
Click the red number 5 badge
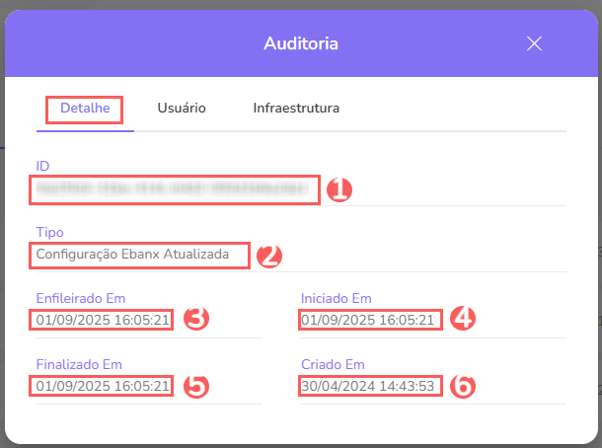click(x=195, y=386)
